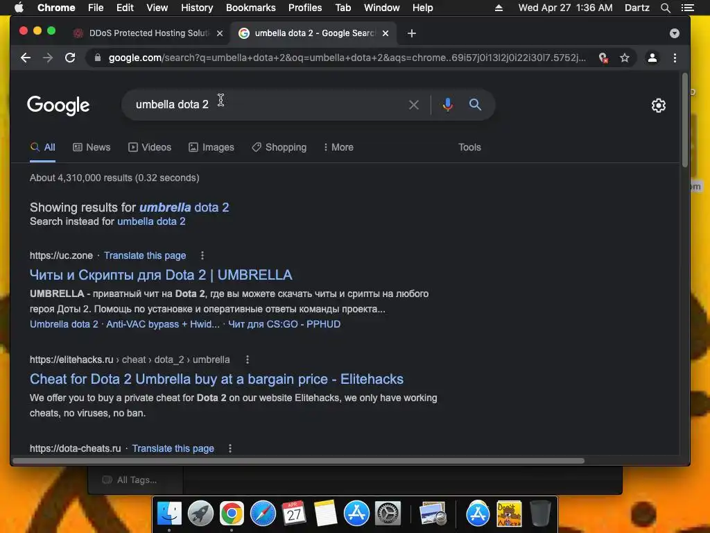The image size is (710, 533).
Task: Click the corrected 'umbrella dota 2' link
Action: pyautogui.click(x=184, y=208)
